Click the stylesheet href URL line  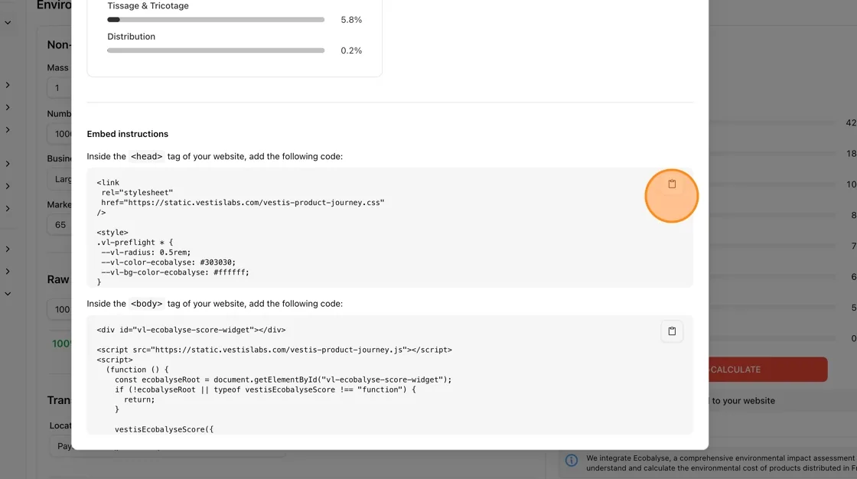(x=243, y=202)
